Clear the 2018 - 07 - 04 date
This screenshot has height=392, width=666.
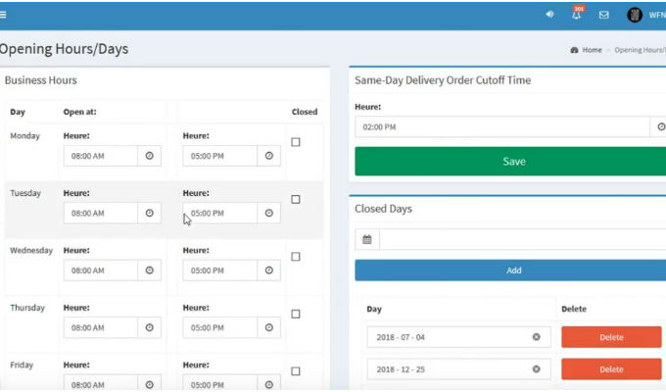[537, 337]
